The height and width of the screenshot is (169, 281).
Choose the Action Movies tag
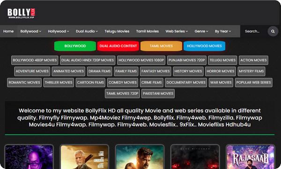pos(253,60)
